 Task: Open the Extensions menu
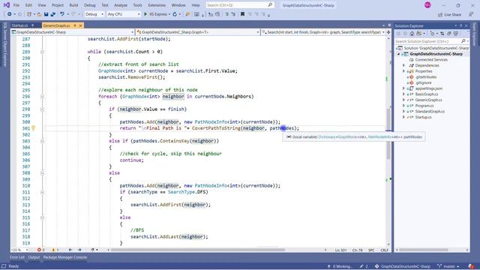(x=157, y=5)
